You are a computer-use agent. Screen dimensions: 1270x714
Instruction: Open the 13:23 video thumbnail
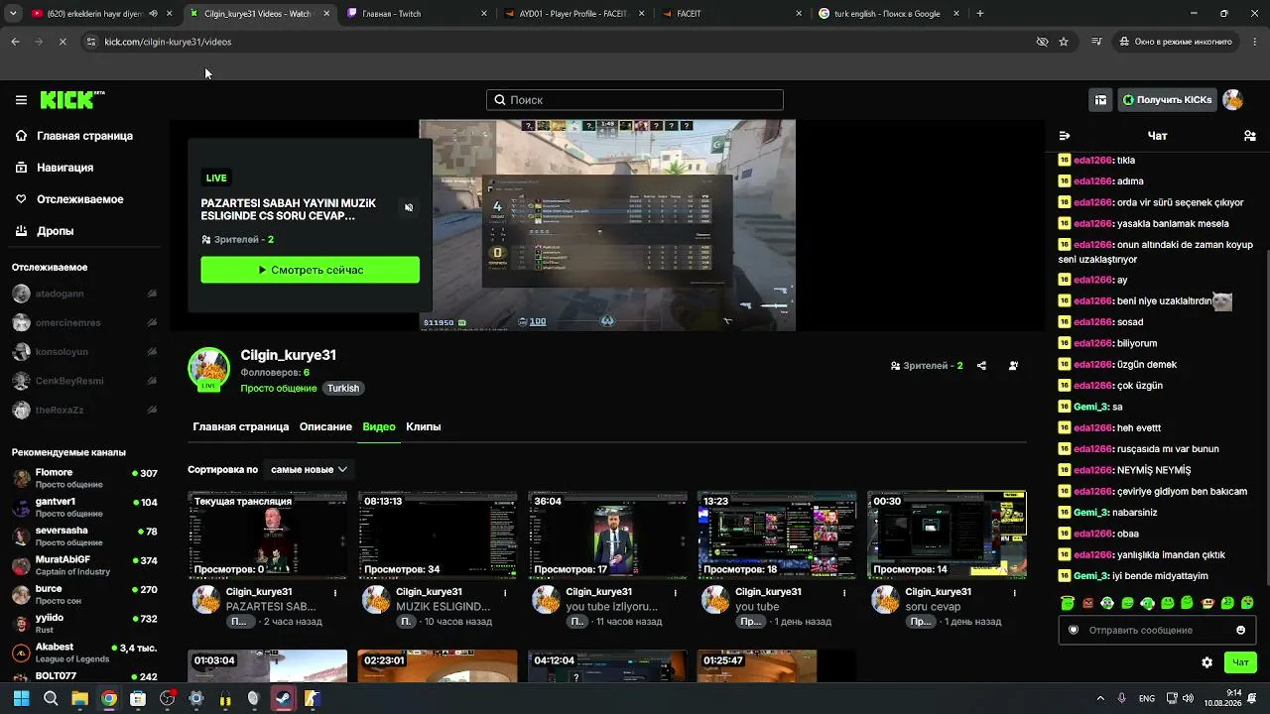[777, 535]
